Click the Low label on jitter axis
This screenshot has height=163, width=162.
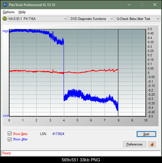(6, 115)
